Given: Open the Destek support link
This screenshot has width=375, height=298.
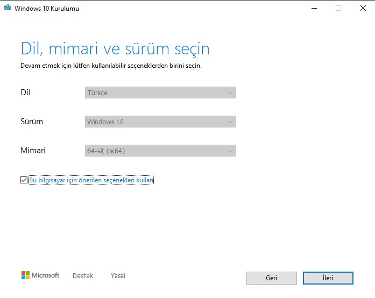Looking at the screenshot, I should click(83, 275).
